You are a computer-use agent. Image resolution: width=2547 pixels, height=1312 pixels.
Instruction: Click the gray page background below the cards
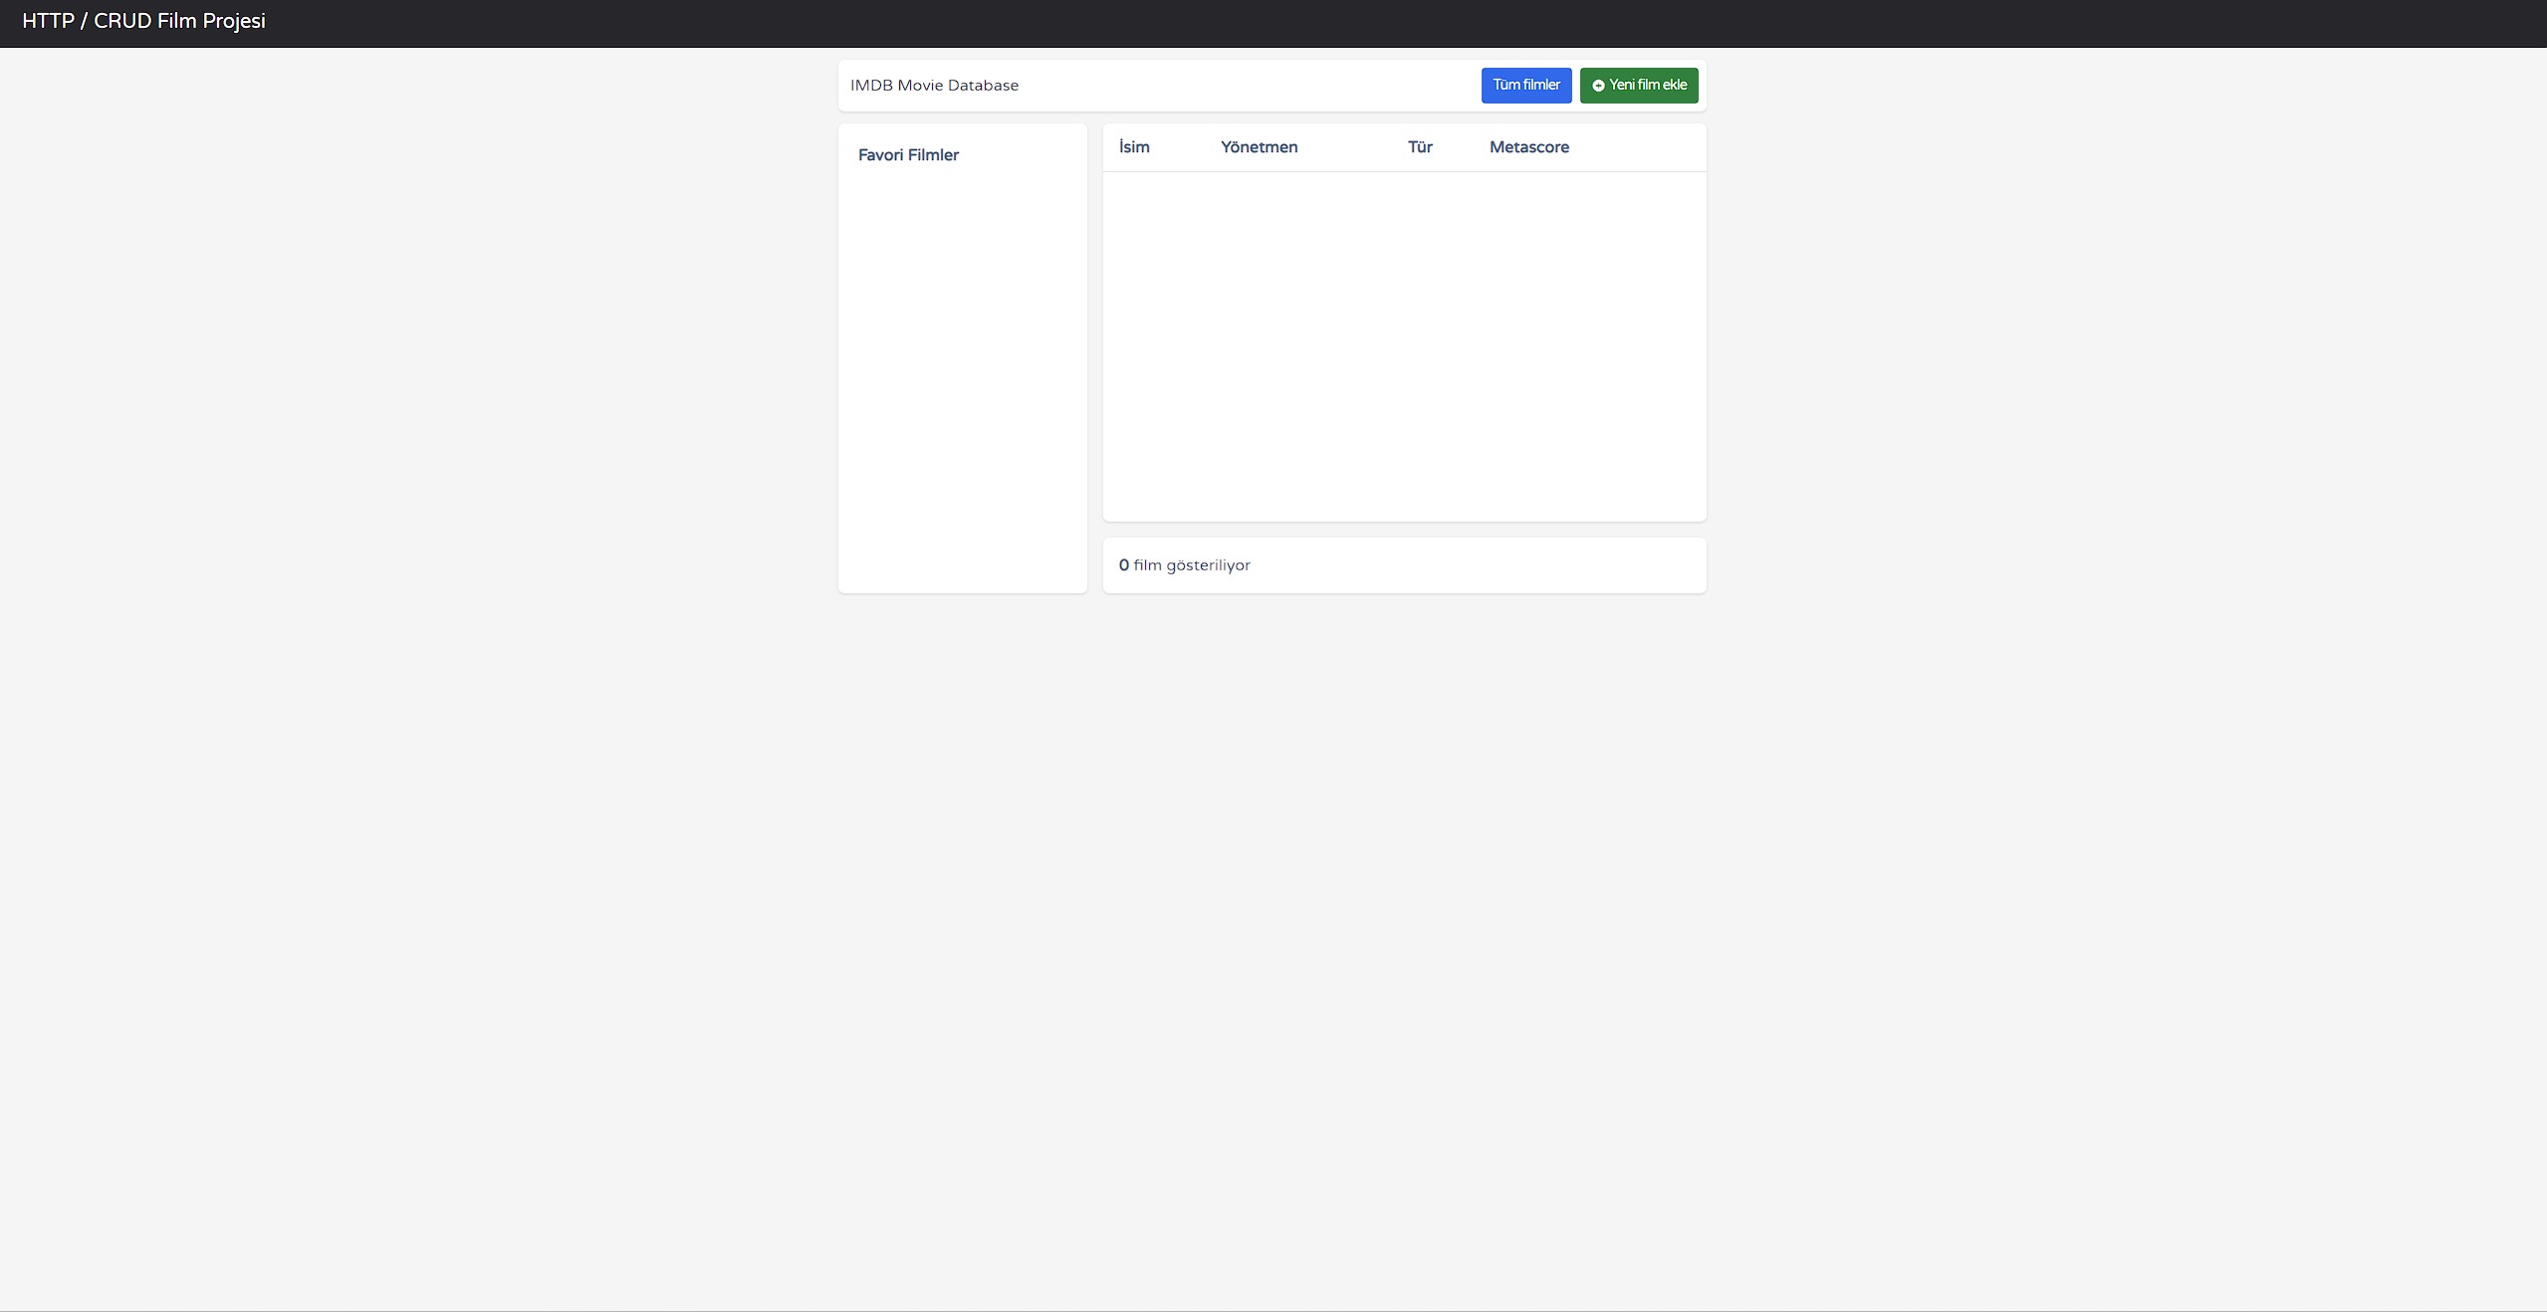coord(1273,896)
